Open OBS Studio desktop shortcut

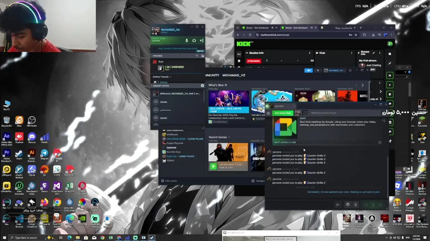point(32,122)
